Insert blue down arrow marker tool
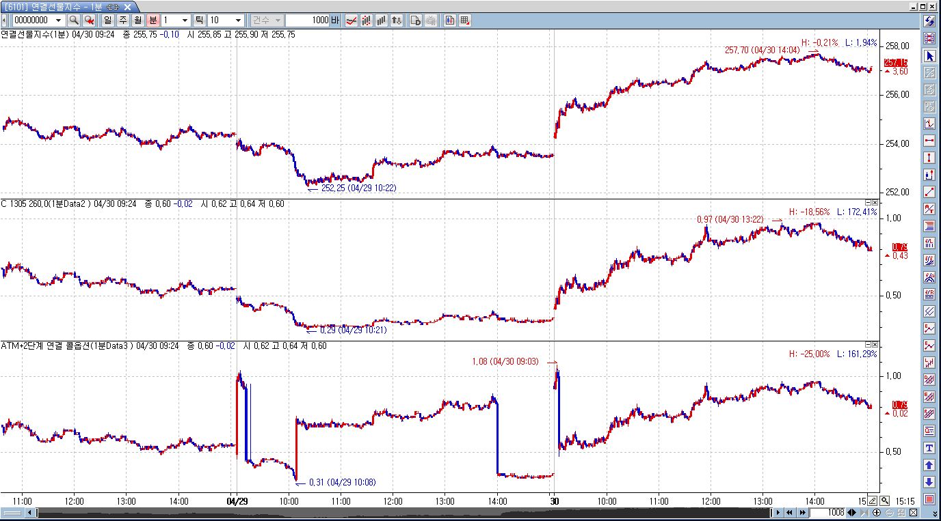The width and height of the screenshot is (941, 521). (x=929, y=482)
